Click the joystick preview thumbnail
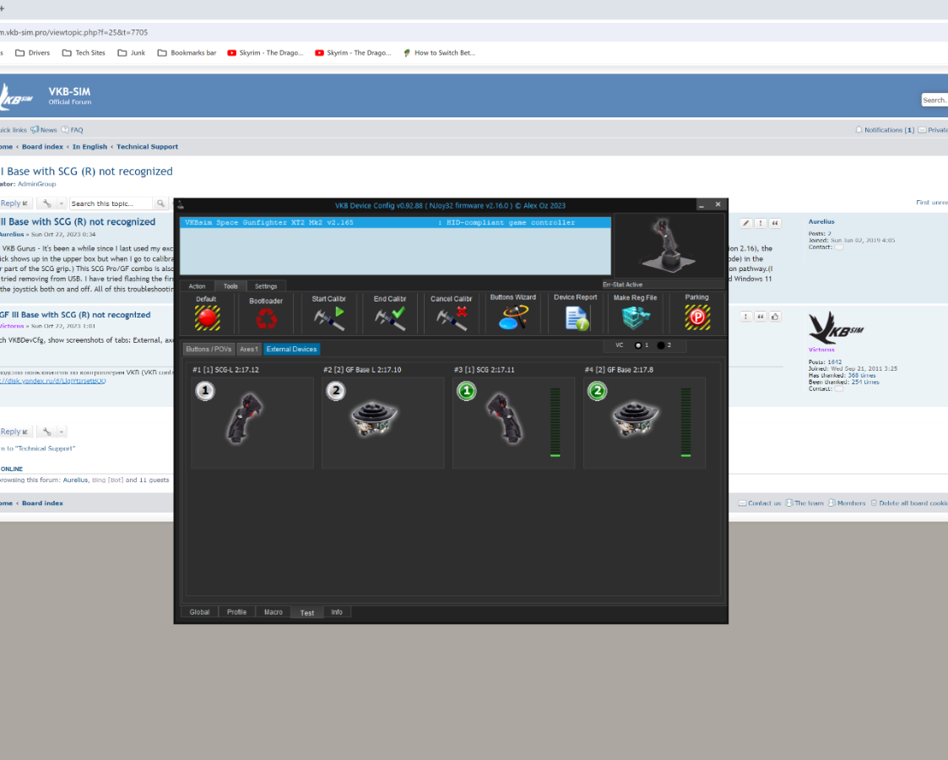This screenshot has width=948, height=760. [669, 246]
